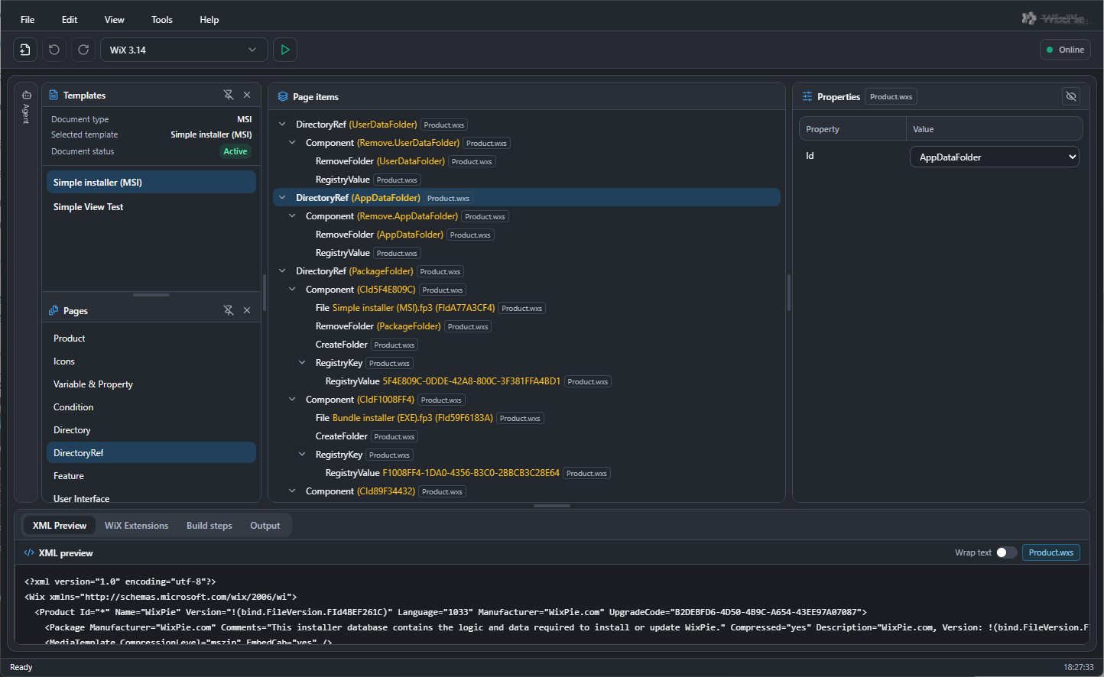Screen dimensions: 1104x677
Task: Switch to WiX Extensions tab
Action: (136, 526)
